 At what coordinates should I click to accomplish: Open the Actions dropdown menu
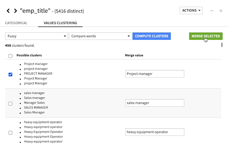point(191,11)
